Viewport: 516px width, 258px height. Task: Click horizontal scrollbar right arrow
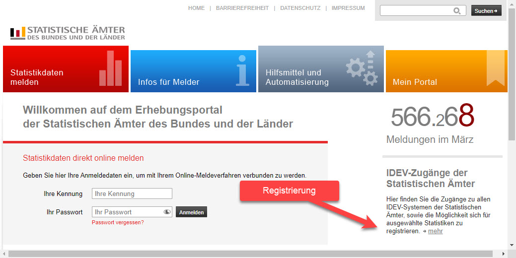point(504,254)
